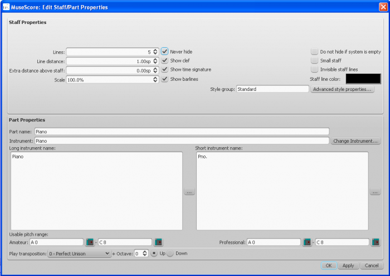390x276 pixels.
Task: Click the OK button
Action: coord(329,265)
